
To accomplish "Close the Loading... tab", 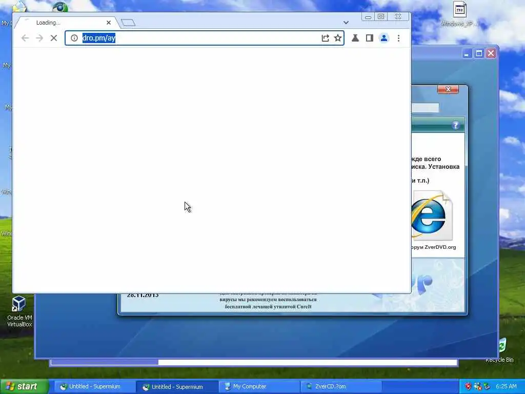I will 109,23.
